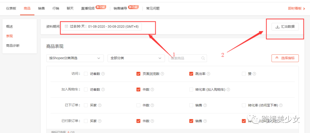Click help icon next to 页面浏览数
This screenshot has height=133, width=310.
pyautogui.click(x=162, y=74)
